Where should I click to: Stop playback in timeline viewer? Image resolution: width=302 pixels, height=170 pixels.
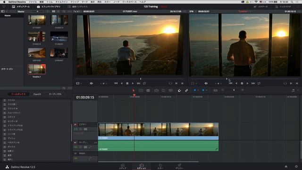tap(242, 83)
